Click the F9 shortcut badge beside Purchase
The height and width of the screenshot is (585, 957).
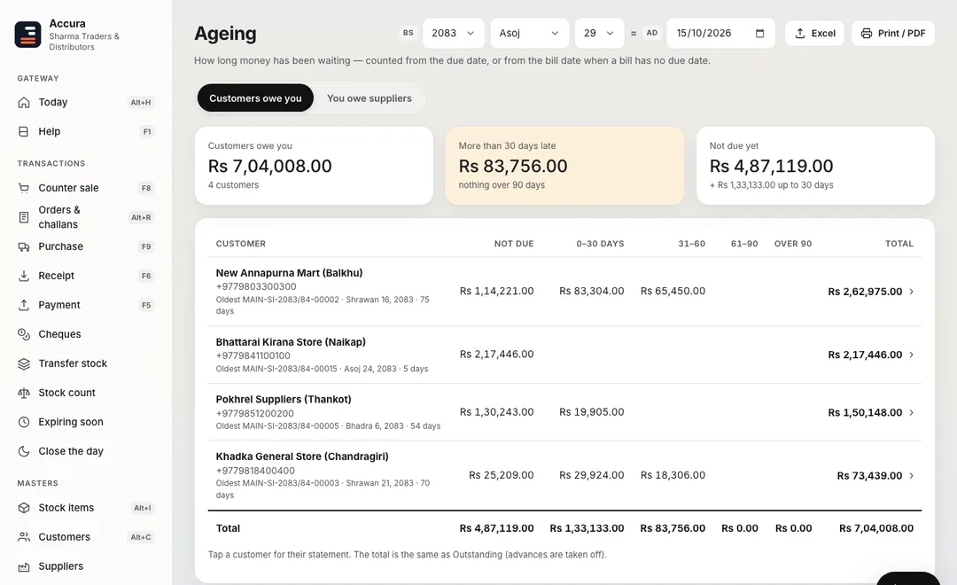tap(146, 246)
